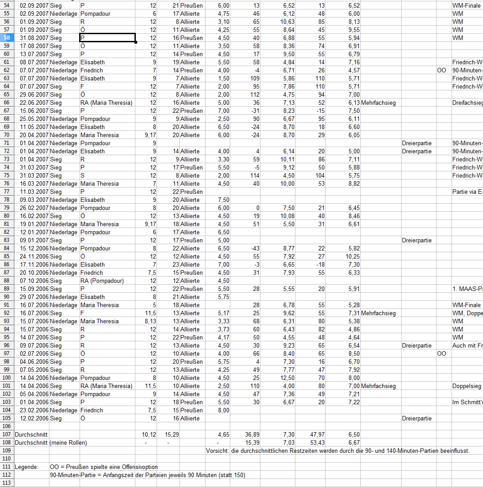
Task: Click the Dreierpartie cell in row 71
Action: (418, 143)
